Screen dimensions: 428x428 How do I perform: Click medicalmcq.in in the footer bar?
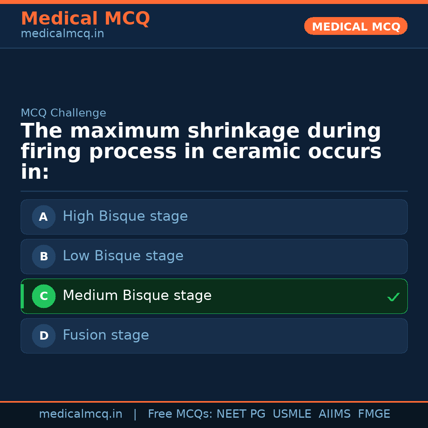pyautogui.click(x=81, y=413)
